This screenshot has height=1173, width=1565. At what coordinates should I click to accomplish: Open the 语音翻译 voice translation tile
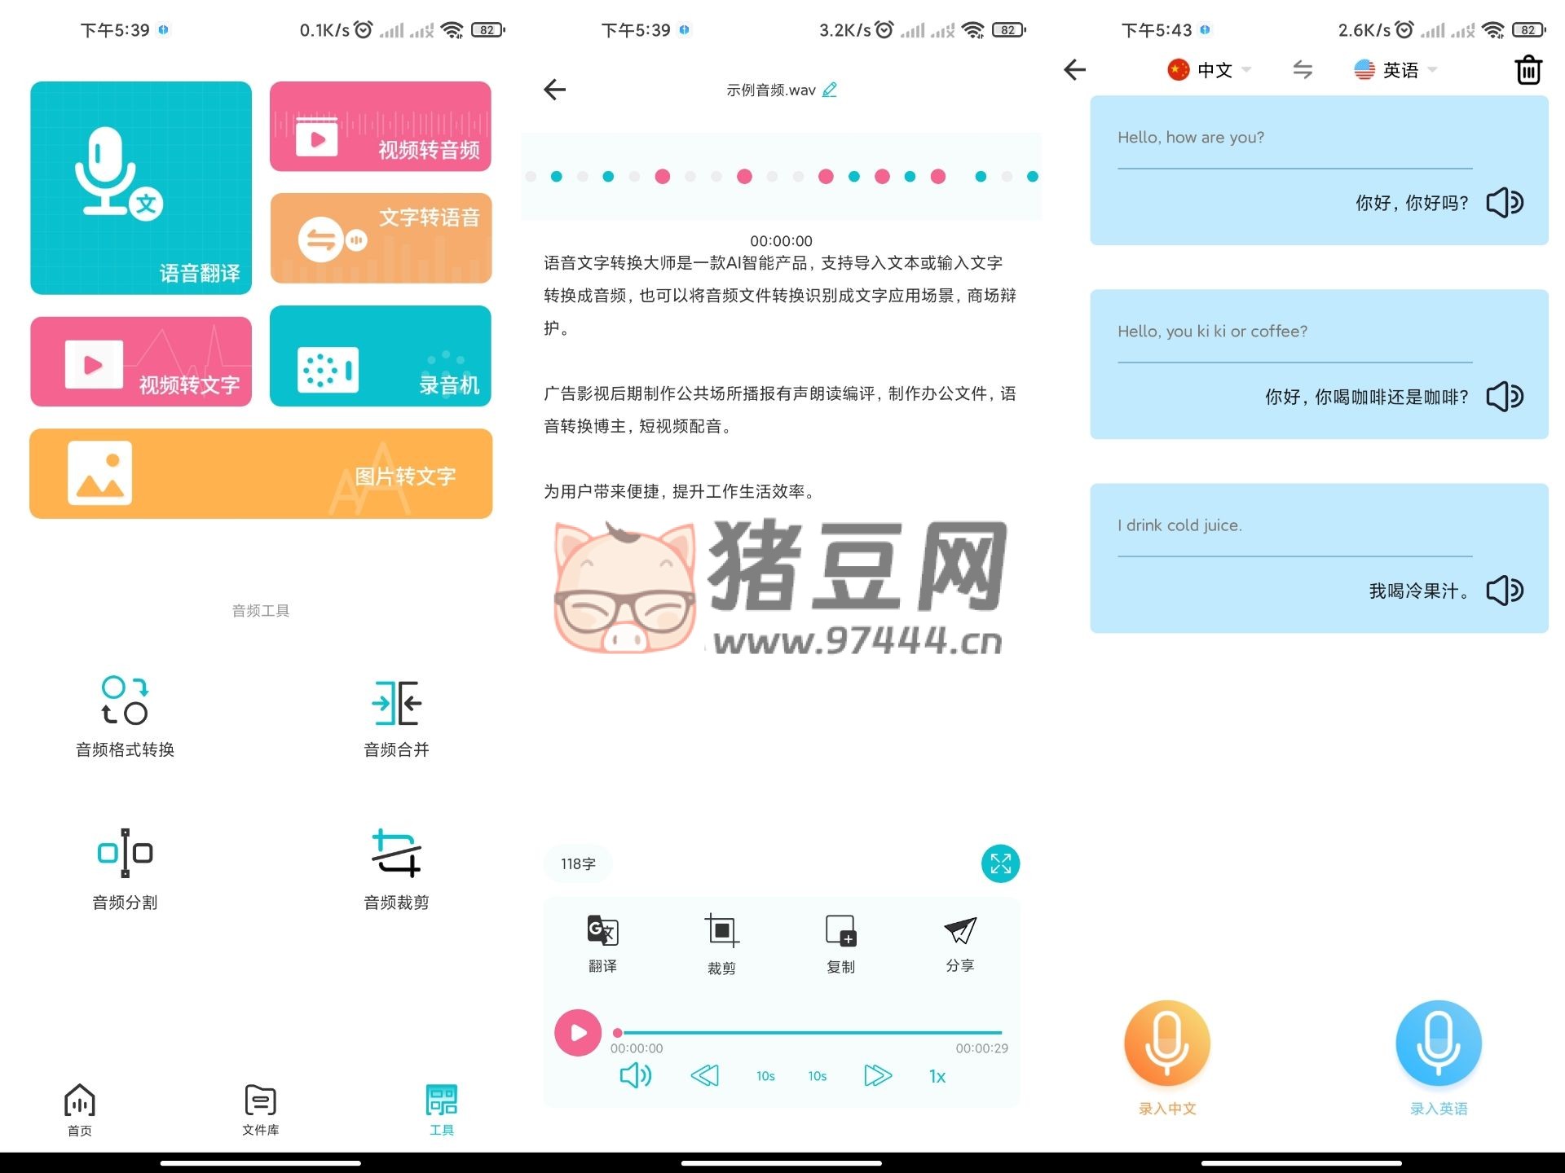coord(141,188)
